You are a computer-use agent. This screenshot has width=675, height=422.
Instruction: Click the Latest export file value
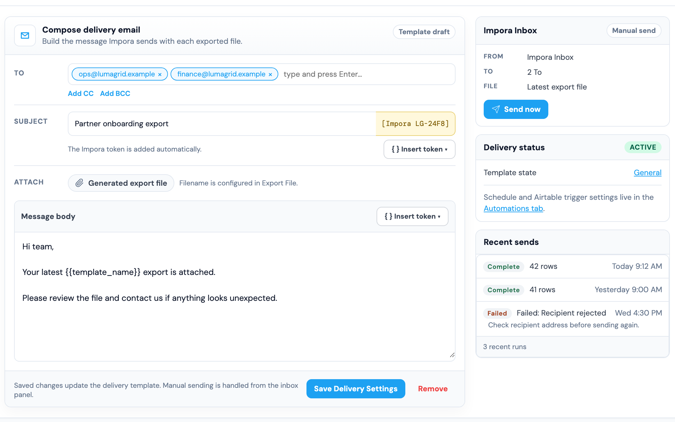[x=557, y=87]
